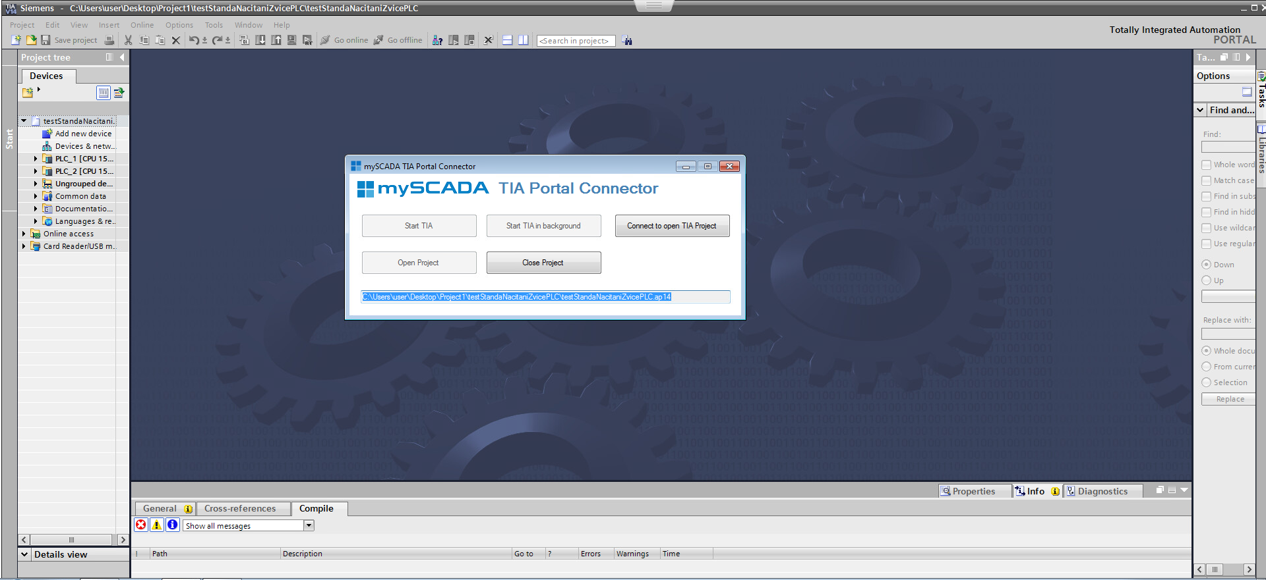
Task: Click the Open project folder icon
Action: (31, 40)
